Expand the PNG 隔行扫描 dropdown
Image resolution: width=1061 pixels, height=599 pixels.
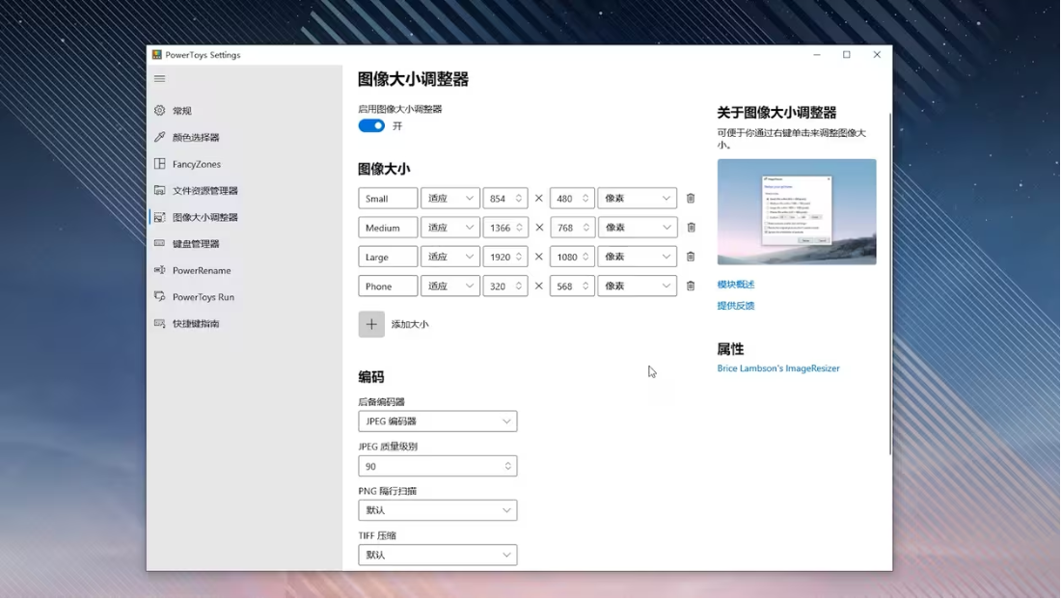tap(438, 510)
